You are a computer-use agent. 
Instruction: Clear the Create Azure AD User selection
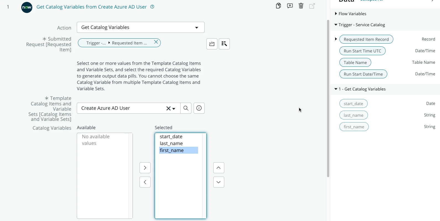click(168, 108)
